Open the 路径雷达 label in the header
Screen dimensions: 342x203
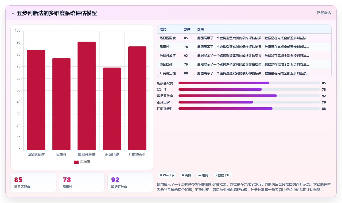324,13
